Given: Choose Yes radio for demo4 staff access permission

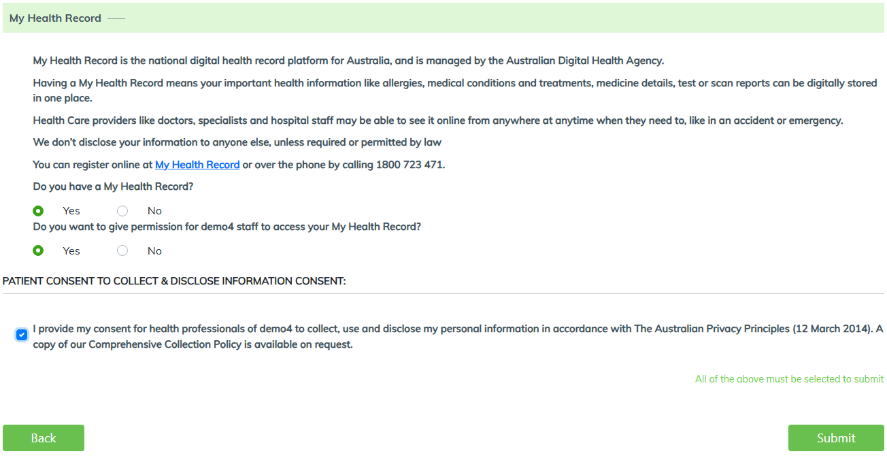Looking at the screenshot, I should point(38,250).
